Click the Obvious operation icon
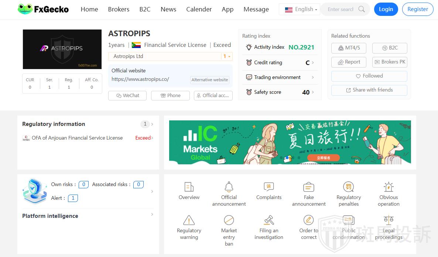The height and width of the screenshot is (257, 438). click(x=389, y=187)
